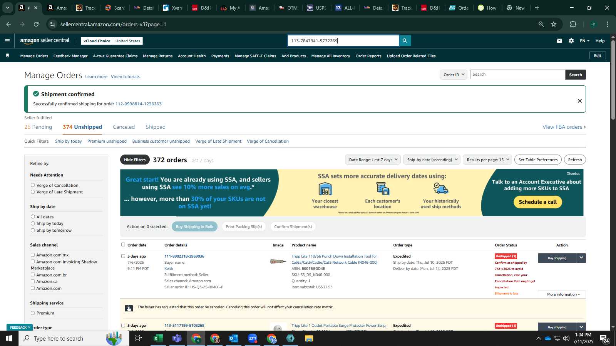Screen dimensions: 616x346
Task: Open the Date Range Last 7 days dropdown
Action: (x=373, y=160)
